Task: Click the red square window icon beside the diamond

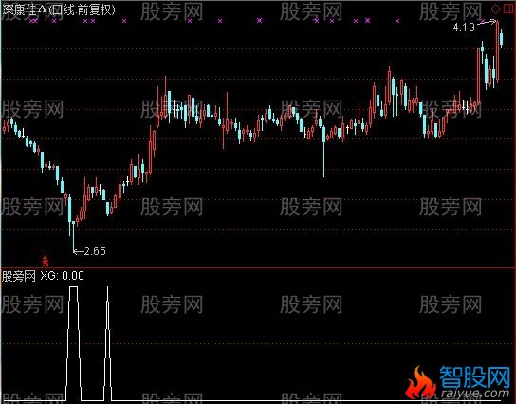Action: pos(508,9)
